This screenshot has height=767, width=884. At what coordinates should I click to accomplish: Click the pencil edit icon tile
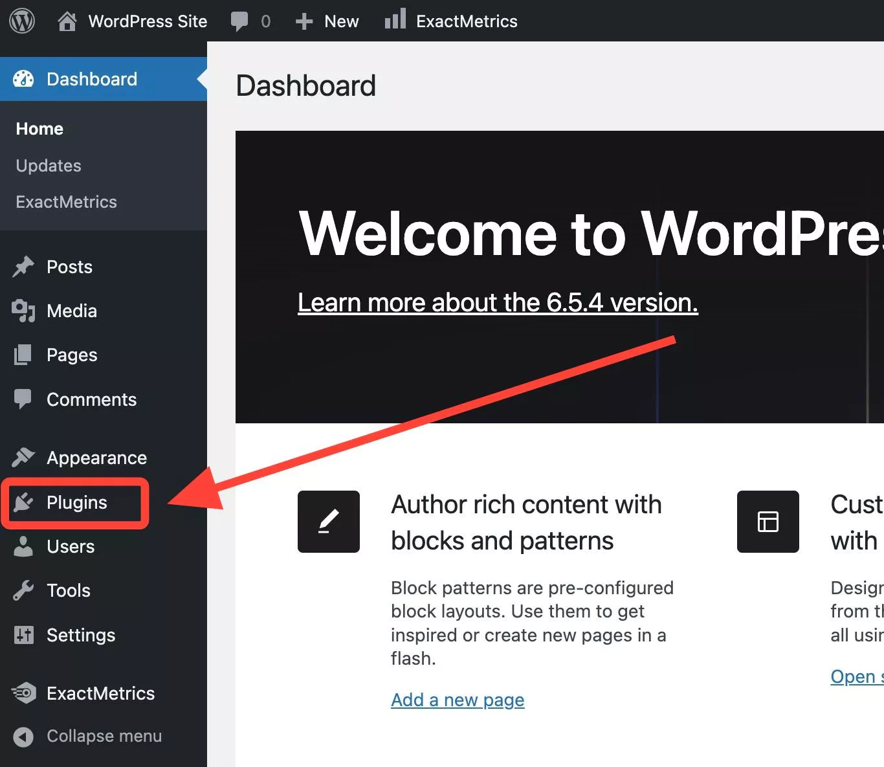[329, 522]
